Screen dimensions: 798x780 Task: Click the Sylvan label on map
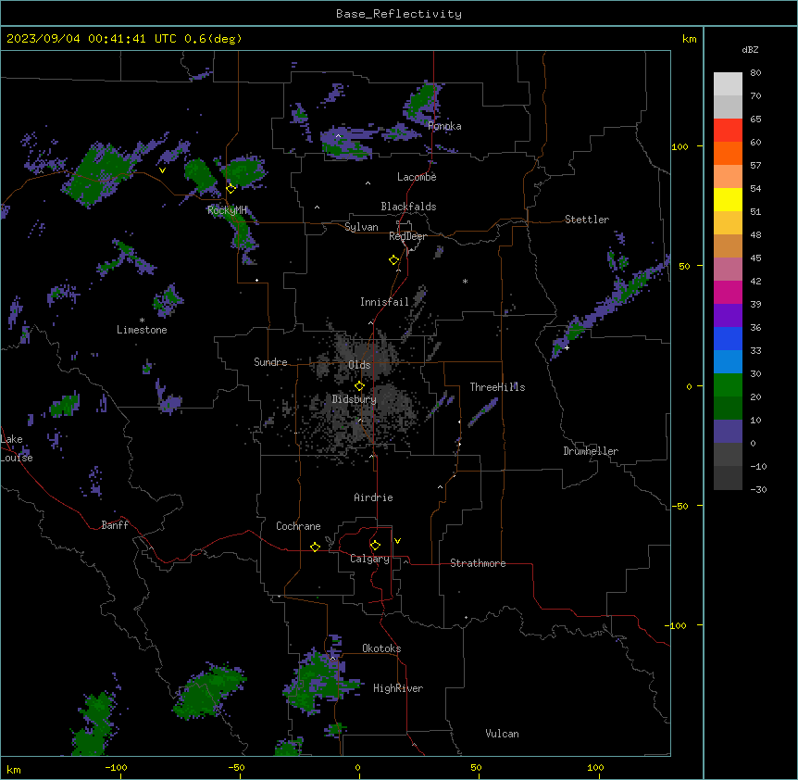(361, 227)
